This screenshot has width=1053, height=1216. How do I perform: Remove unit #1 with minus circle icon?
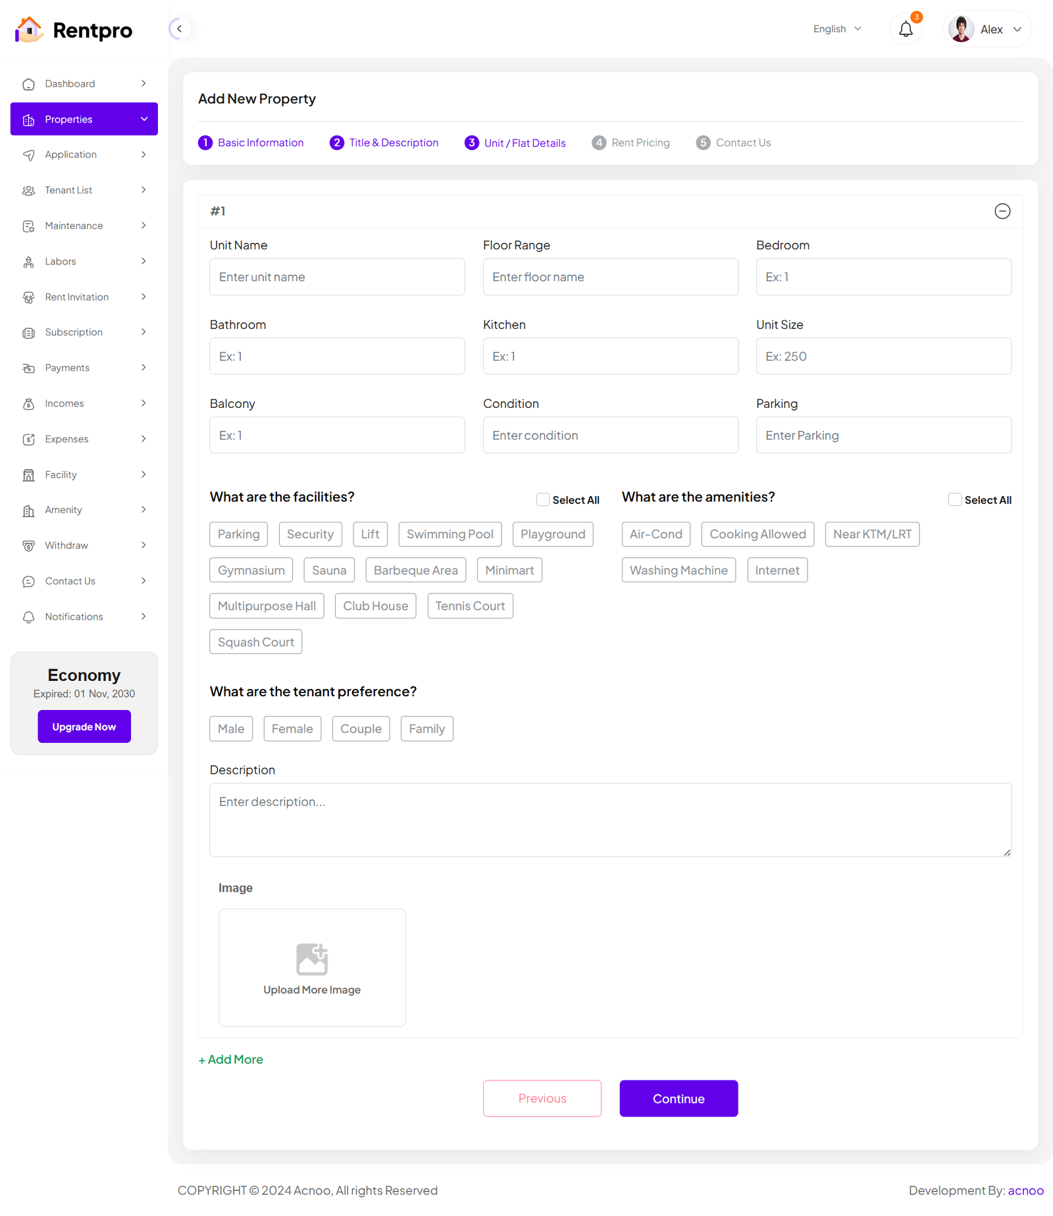coord(1002,211)
